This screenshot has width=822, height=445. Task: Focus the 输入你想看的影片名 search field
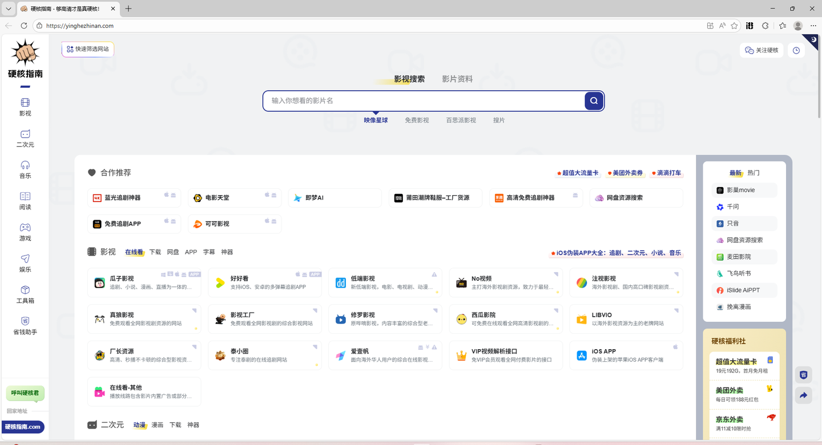[424, 101]
